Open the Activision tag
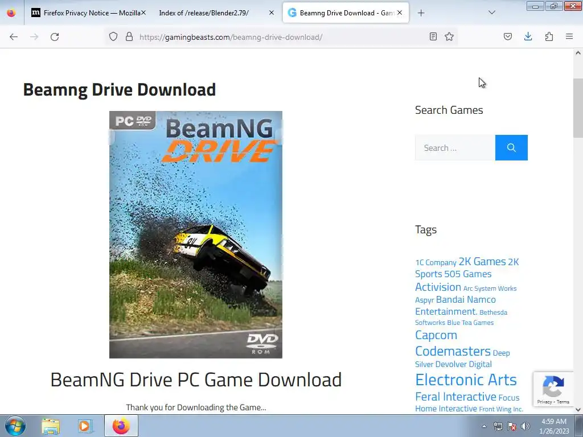This screenshot has height=437, width=583. (x=438, y=287)
